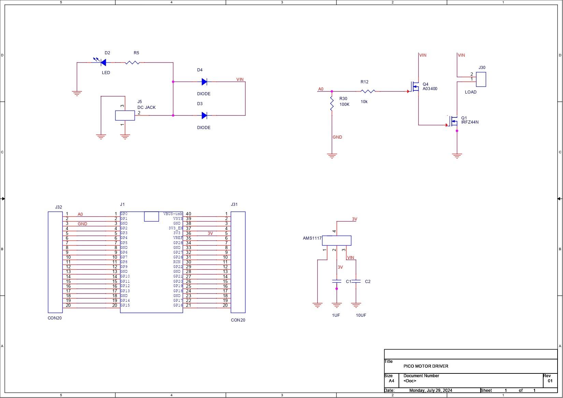Click the A4 size value
This screenshot has width=563, height=398.
point(391,381)
